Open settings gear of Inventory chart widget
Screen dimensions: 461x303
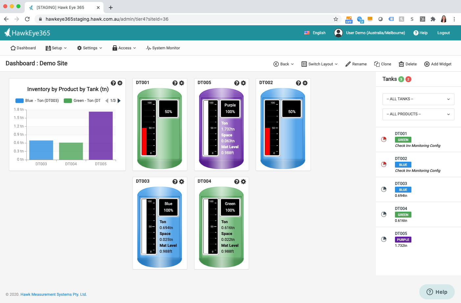pyautogui.click(x=120, y=83)
